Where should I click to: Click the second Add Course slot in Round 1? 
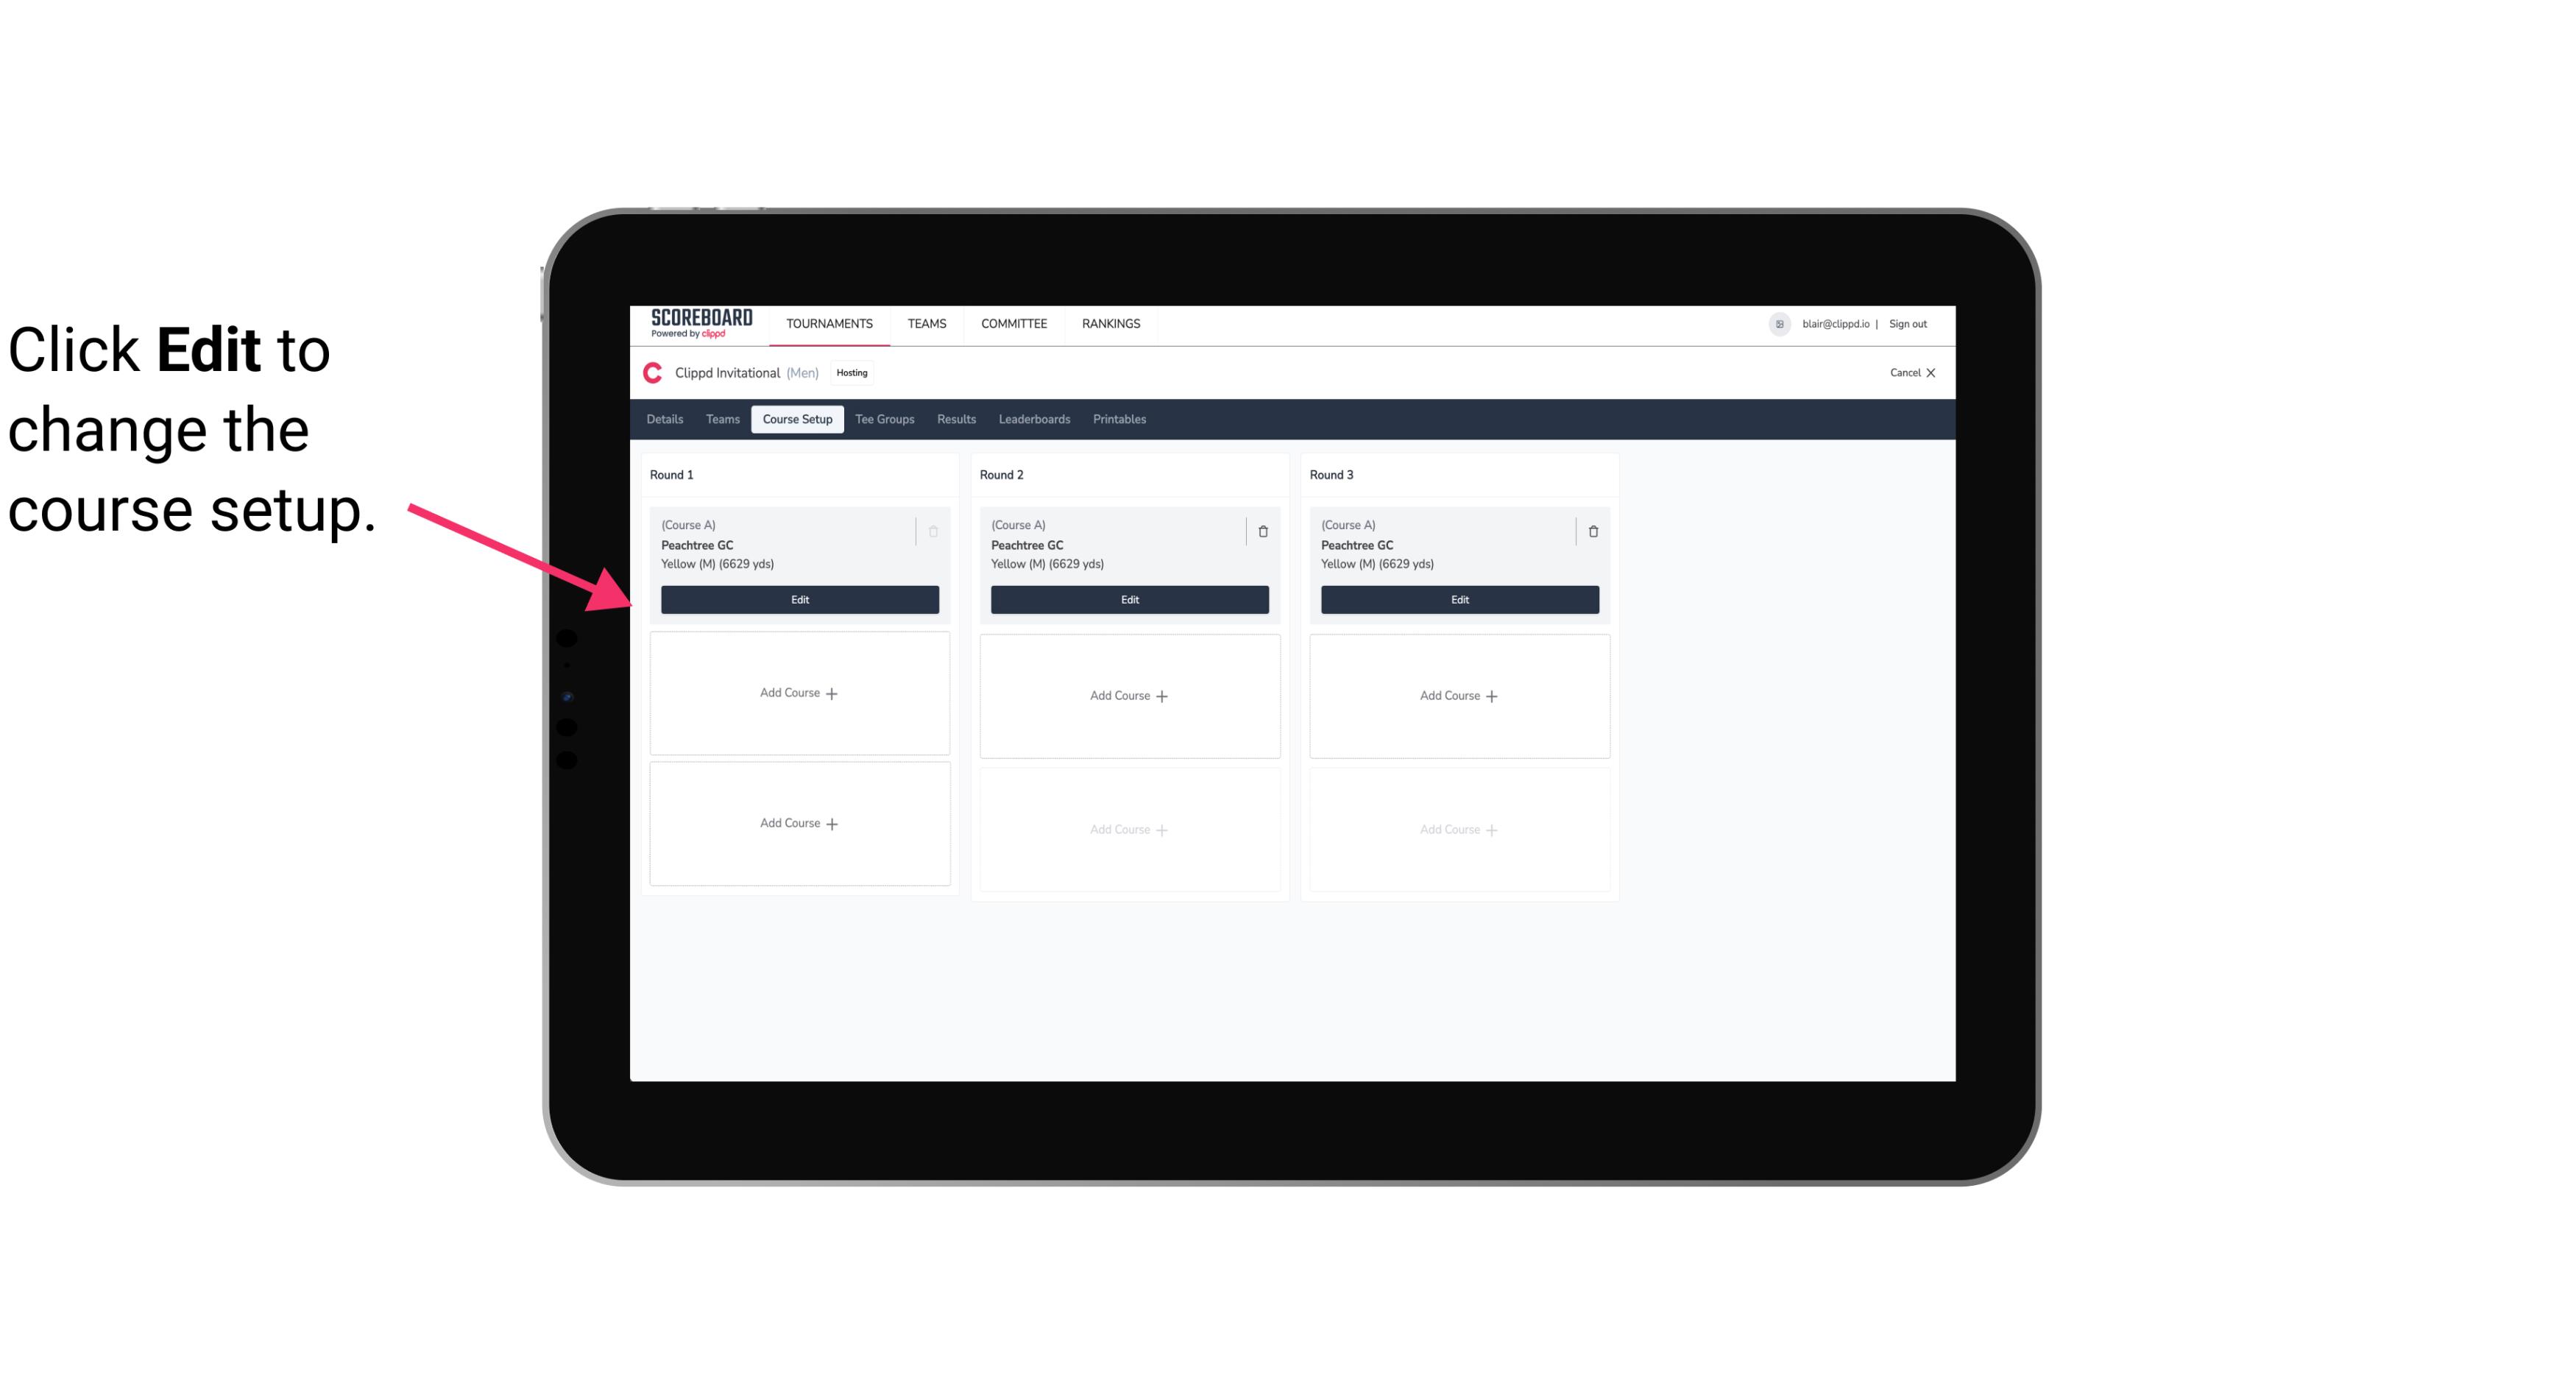pos(799,823)
